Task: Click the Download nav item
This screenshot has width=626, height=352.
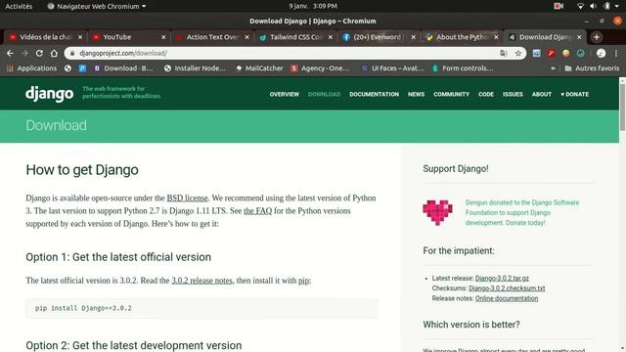Action: point(324,94)
